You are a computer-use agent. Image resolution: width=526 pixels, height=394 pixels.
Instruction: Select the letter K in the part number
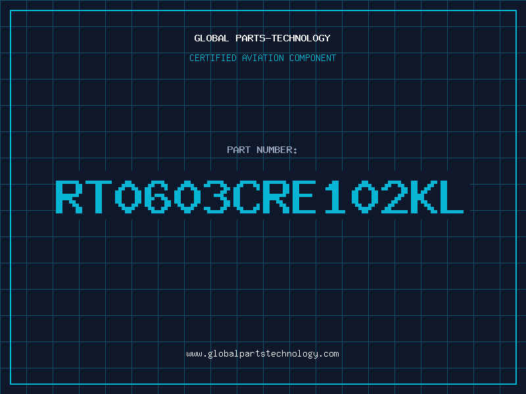click(x=420, y=196)
